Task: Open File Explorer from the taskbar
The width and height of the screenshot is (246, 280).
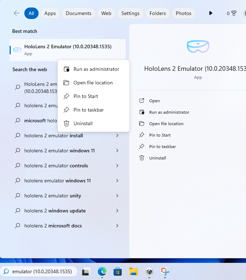Action: click(134, 272)
